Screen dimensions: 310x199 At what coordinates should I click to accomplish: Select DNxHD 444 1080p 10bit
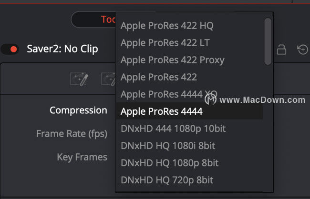[173, 129]
